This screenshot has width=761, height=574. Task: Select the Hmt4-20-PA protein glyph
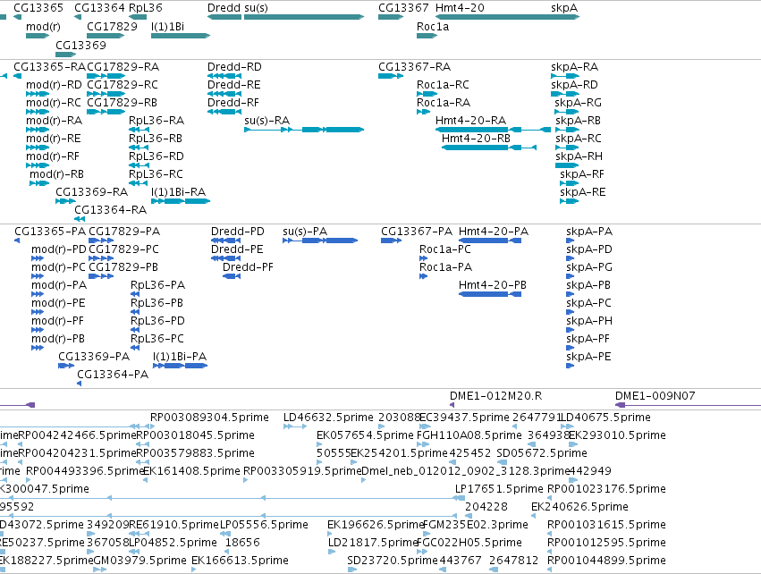pyautogui.click(x=490, y=241)
